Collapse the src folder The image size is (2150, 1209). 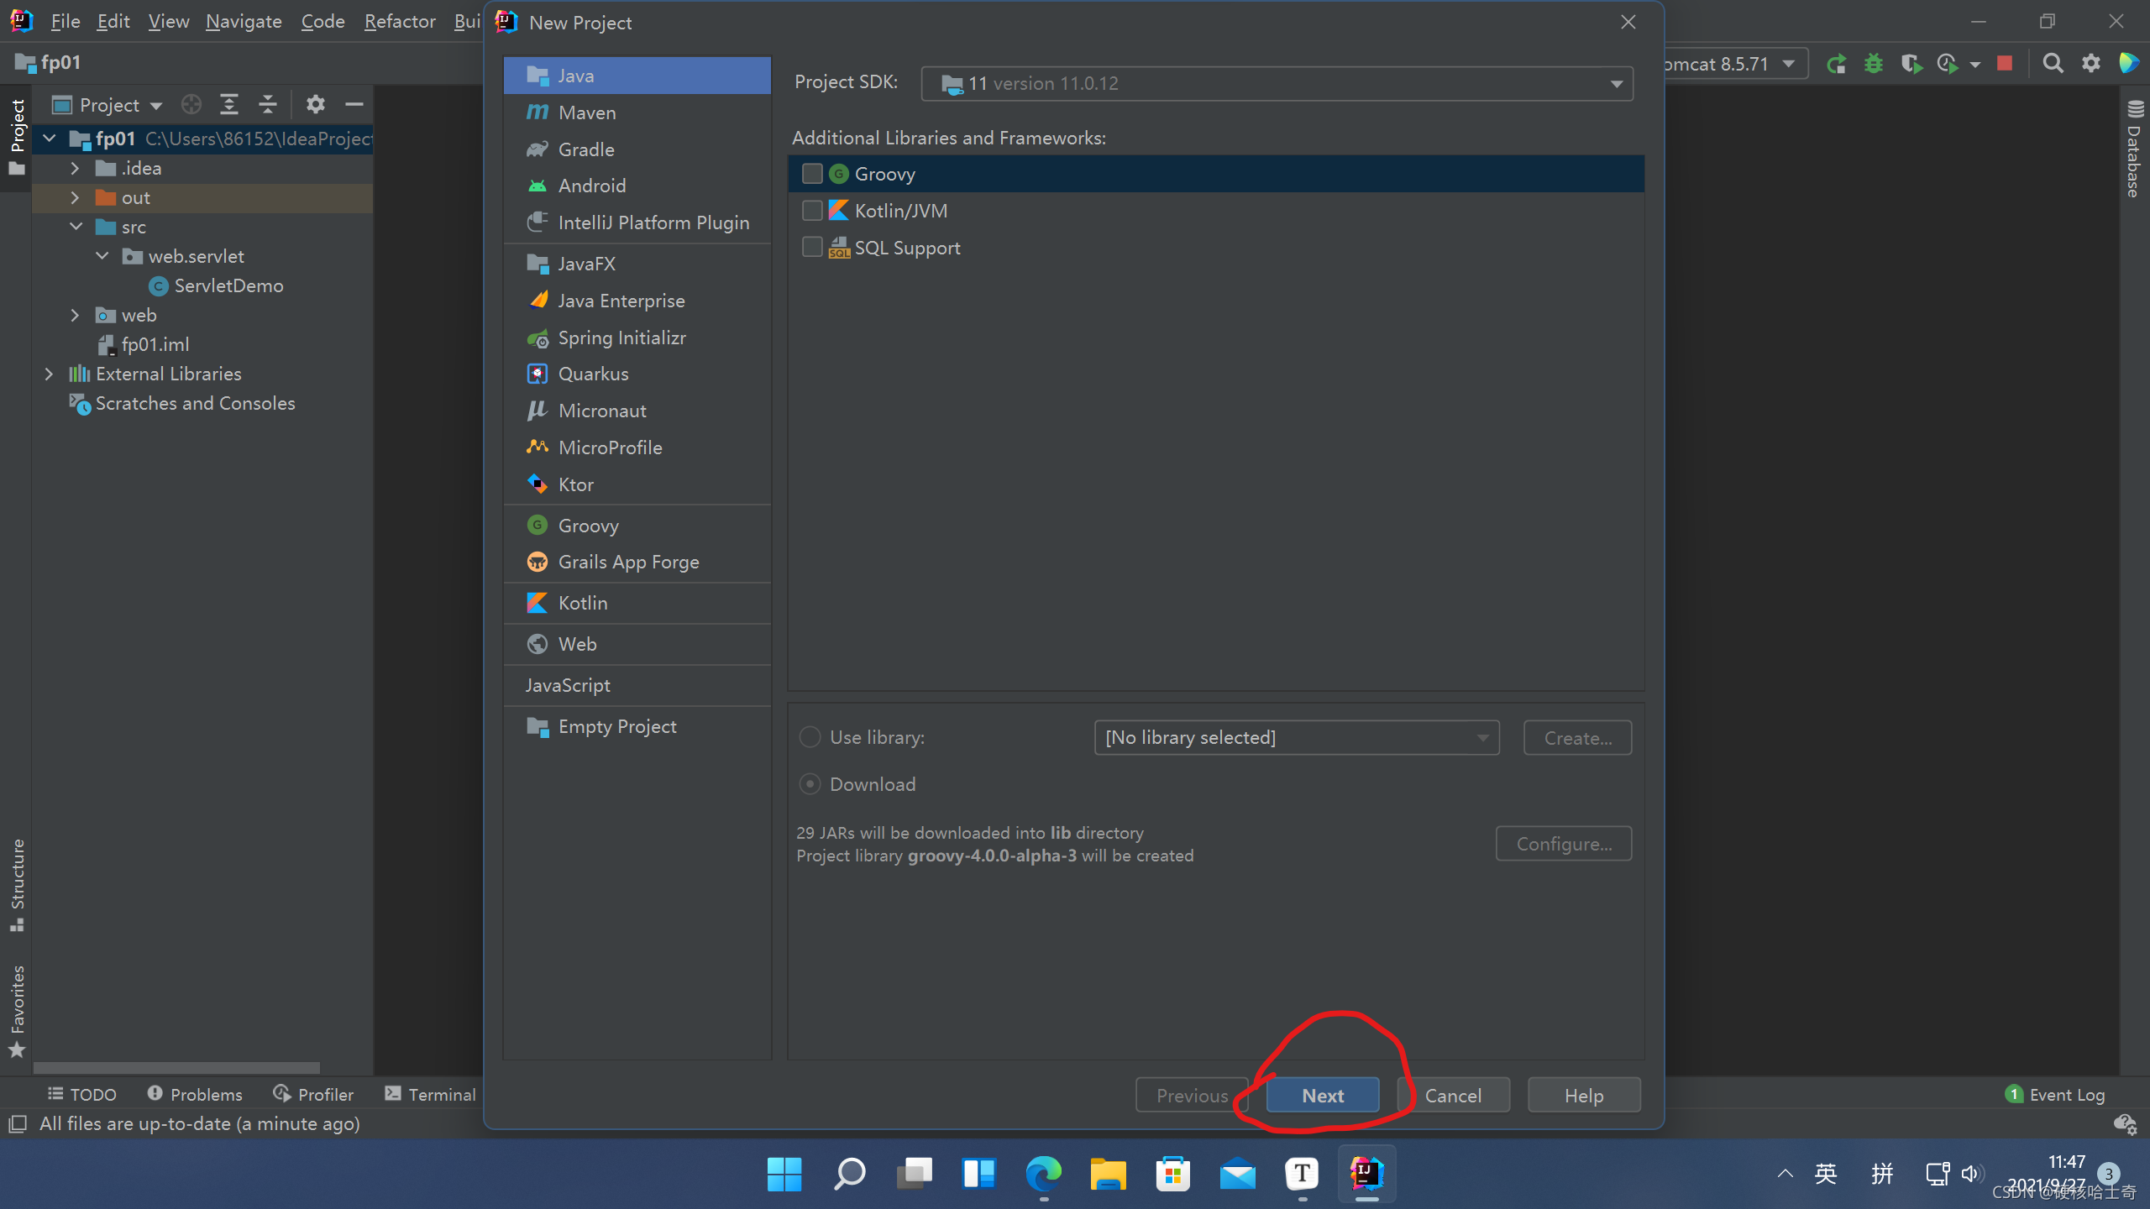[76, 227]
